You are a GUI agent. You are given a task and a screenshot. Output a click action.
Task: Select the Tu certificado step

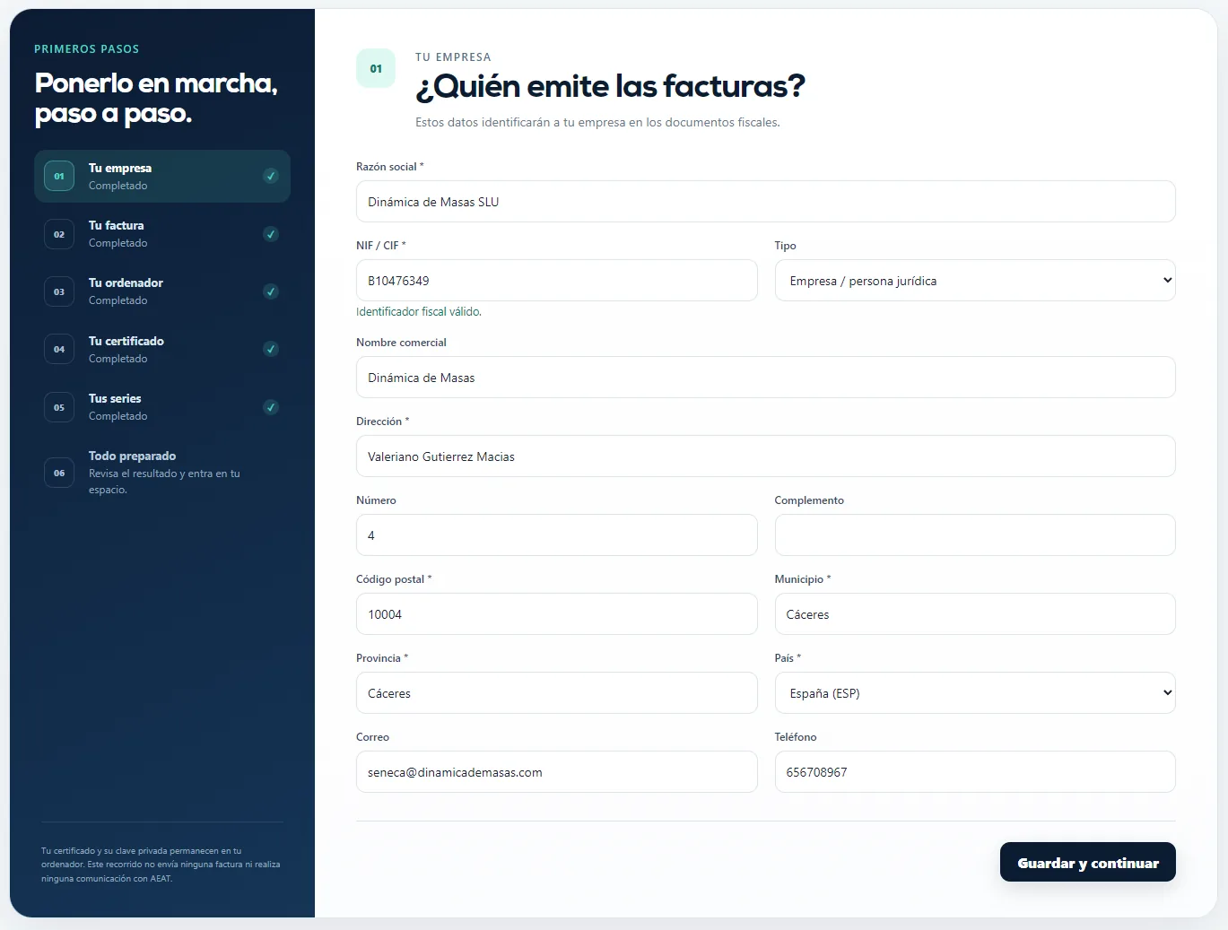click(162, 349)
